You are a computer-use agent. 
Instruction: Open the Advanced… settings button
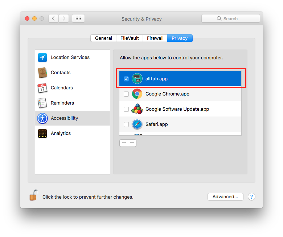coord(225,197)
